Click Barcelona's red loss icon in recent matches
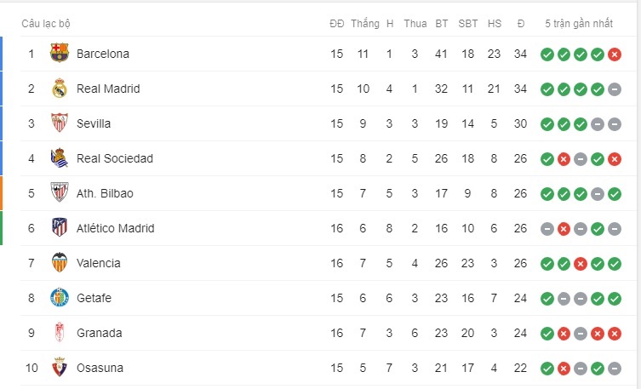Image resolution: width=641 pixels, height=389 pixels. coord(615,54)
